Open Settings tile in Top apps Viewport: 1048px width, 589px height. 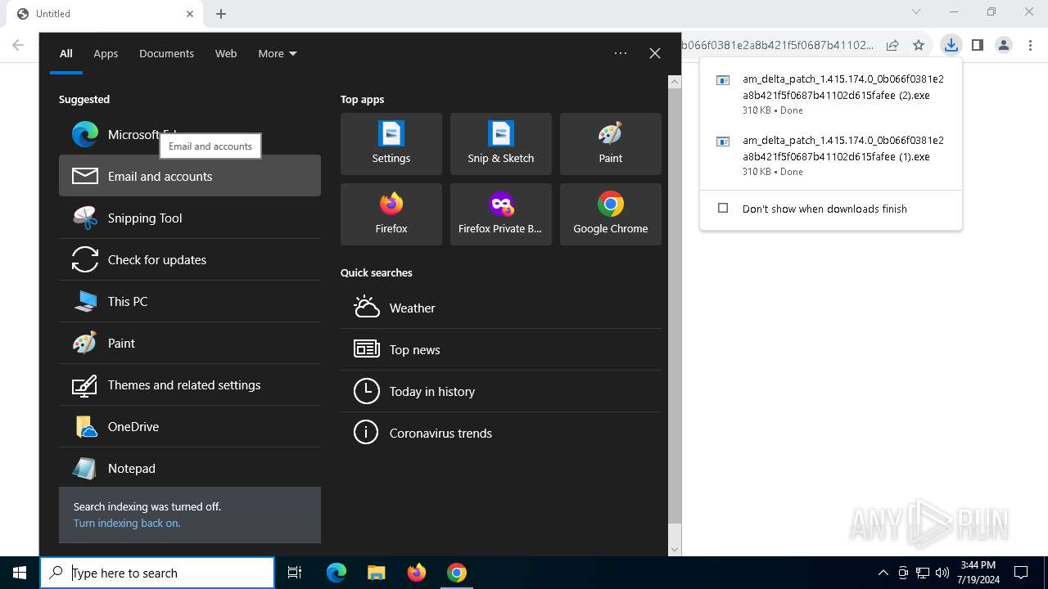point(391,144)
